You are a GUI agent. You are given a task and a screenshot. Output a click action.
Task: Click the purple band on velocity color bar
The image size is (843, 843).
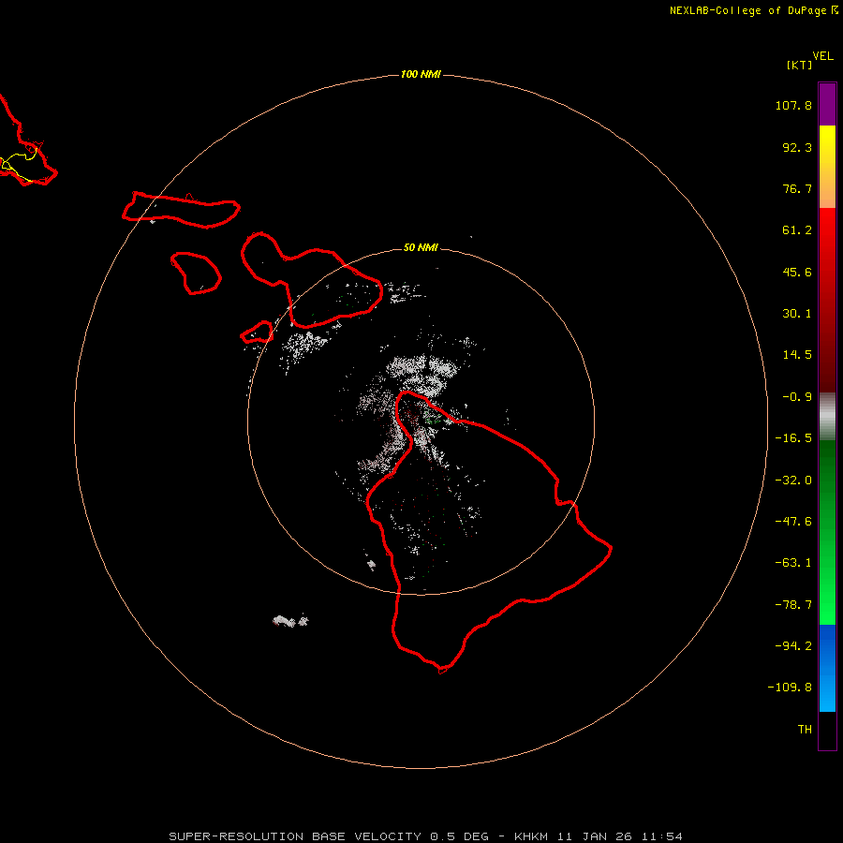(x=827, y=105)
